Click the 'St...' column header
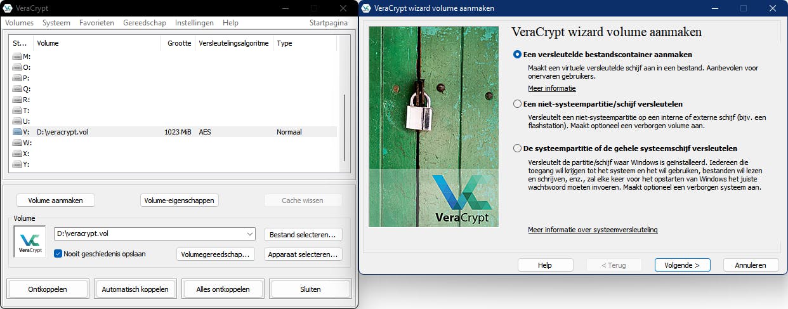Viewport: 788px width, 309px height. pos(22,43)
